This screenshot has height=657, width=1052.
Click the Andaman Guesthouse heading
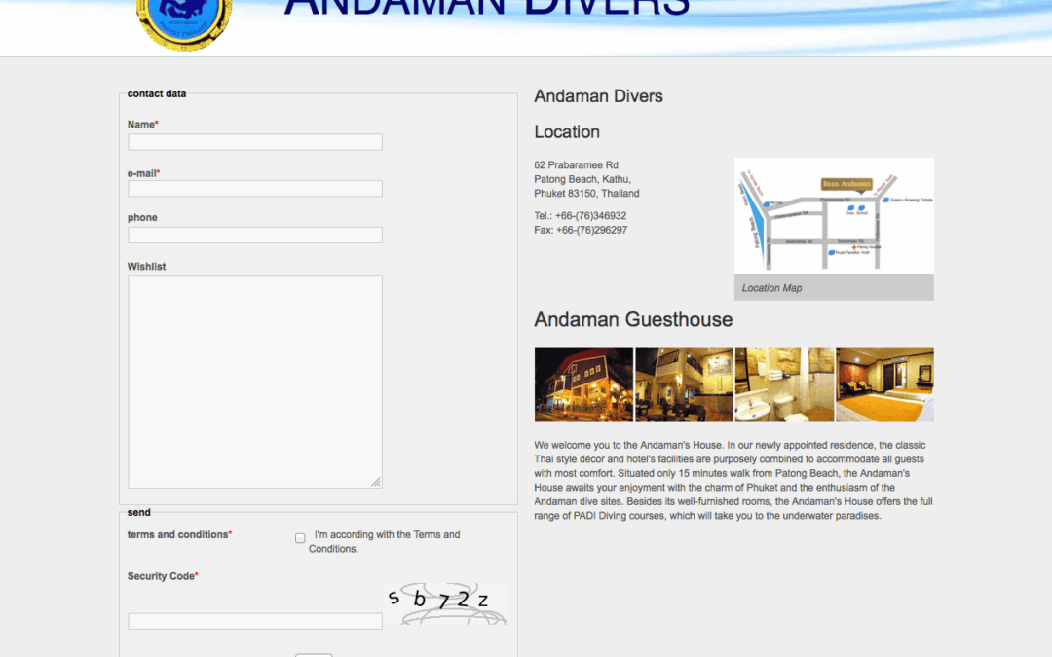633,320
